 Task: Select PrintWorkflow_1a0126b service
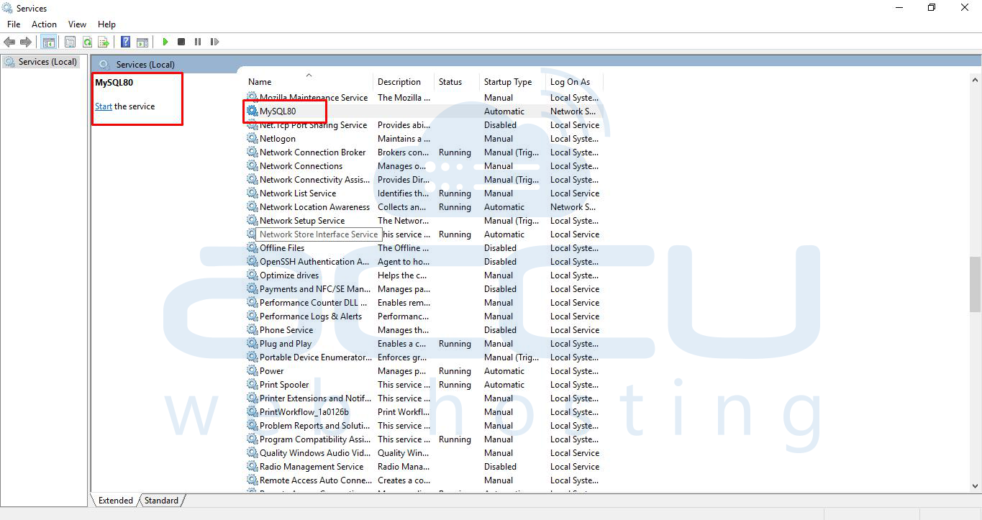coord(424,411)
